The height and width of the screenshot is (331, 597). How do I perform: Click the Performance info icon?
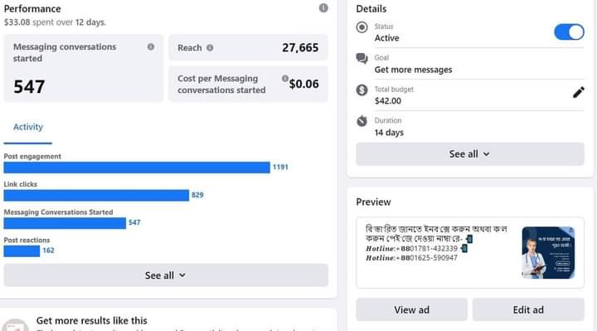(323, 8)
